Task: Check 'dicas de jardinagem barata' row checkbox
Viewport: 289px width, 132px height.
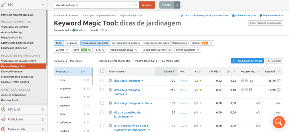Action: click(102, 103)
